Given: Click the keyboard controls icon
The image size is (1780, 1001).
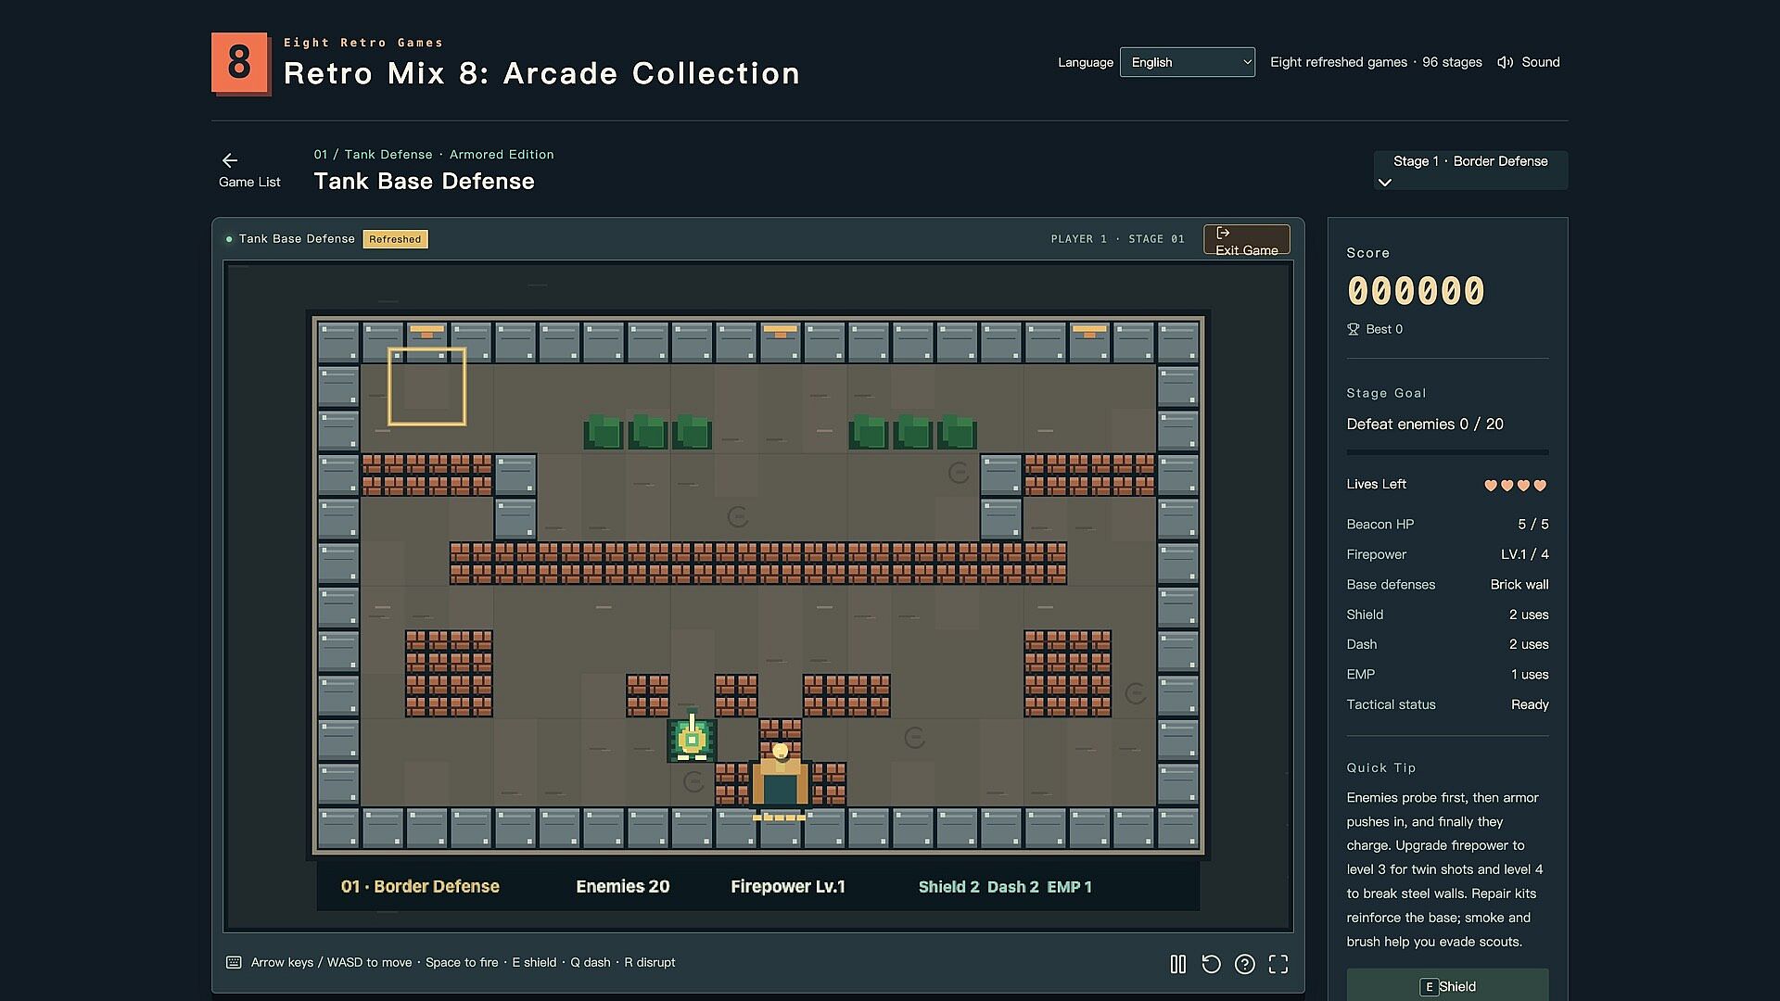Looking at the screenshot, I should point(234,962).
